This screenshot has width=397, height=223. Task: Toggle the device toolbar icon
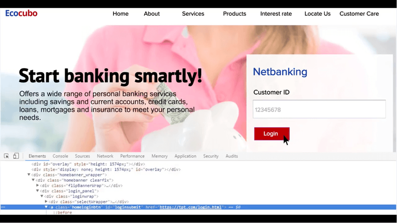(x=16, y=156)
